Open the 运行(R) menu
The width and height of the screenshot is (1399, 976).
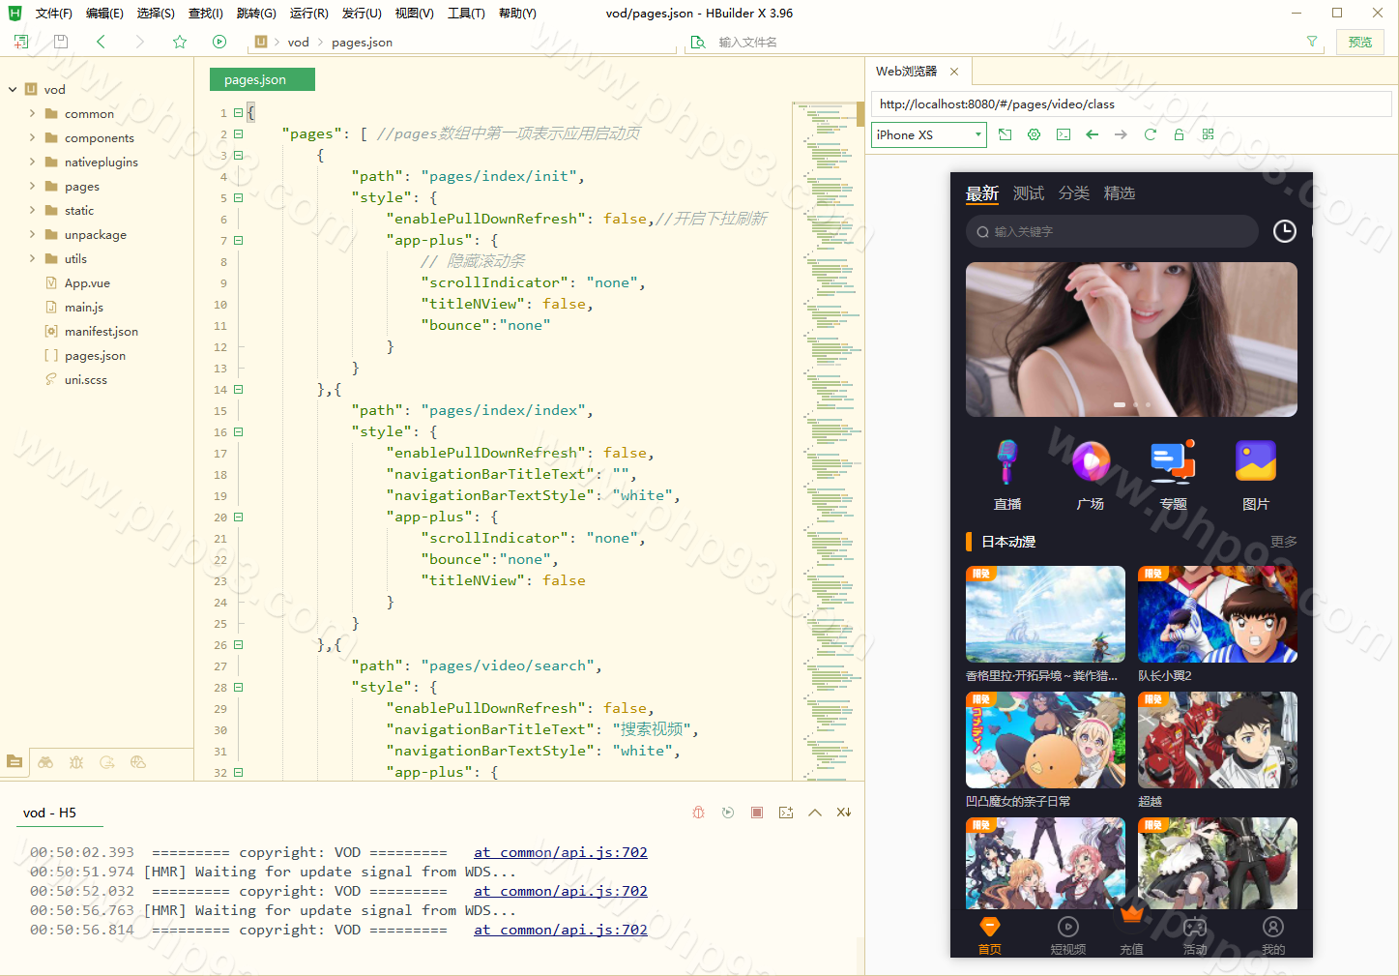pyautogui.click(x=308, y=14)
